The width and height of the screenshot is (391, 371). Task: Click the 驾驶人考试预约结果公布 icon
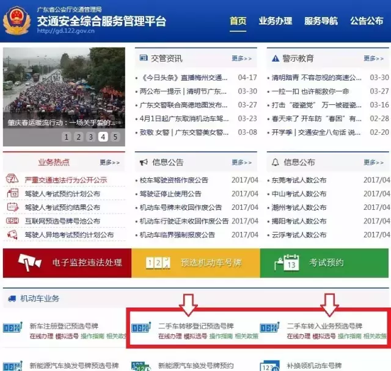pos(12,207)
